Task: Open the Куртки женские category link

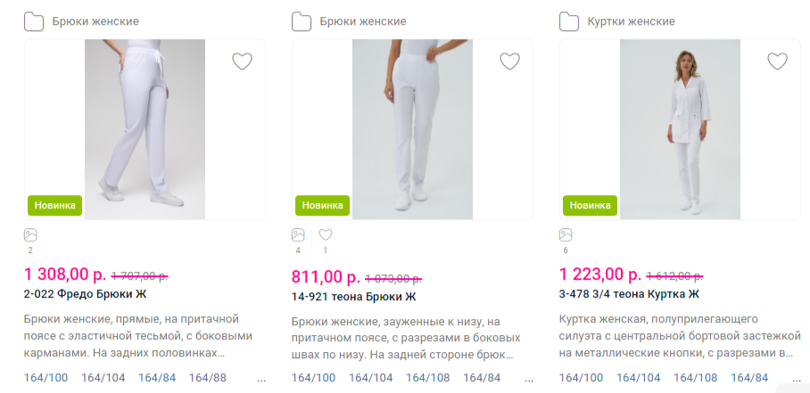Action: click(x=630, y=21)
